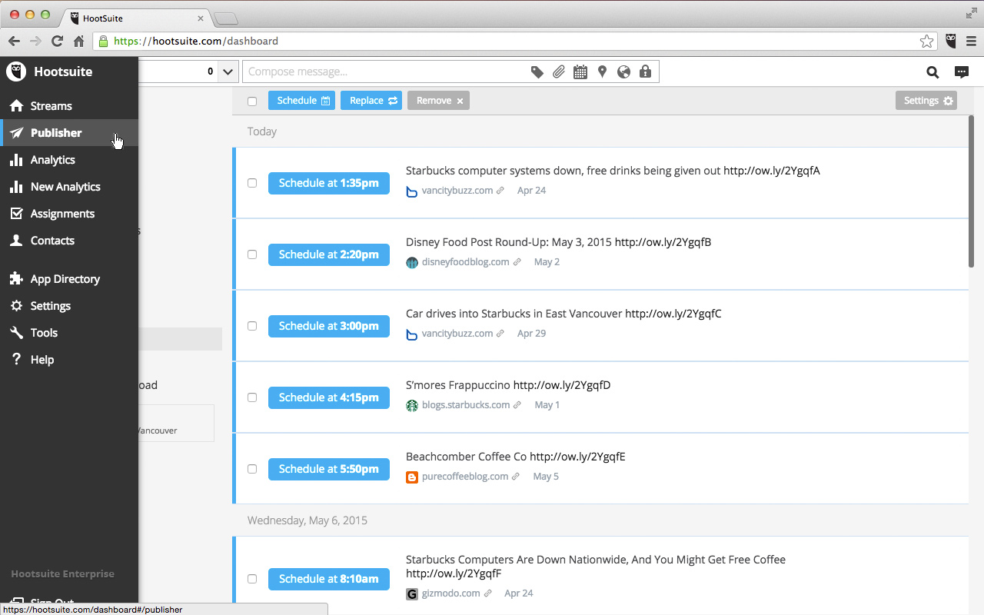
Task: Select the HootSuite browser tab
Action: coord(137,18)
